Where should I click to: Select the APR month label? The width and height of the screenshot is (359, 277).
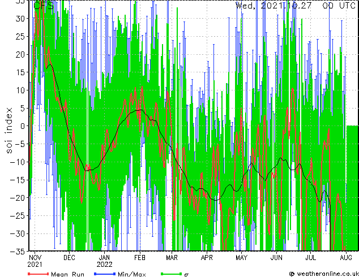(207, 258)
